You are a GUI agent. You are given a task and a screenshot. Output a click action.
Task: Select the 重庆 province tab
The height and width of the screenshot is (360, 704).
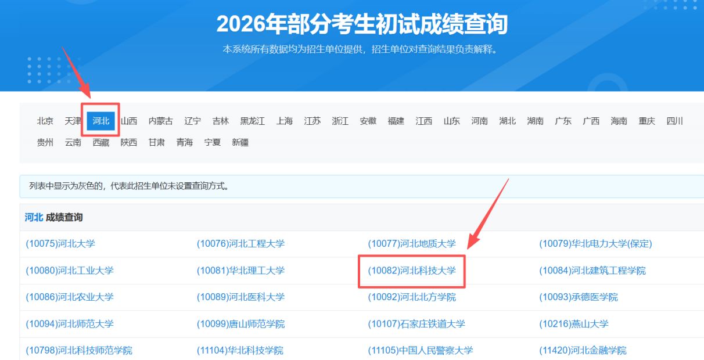click(647, 121)
